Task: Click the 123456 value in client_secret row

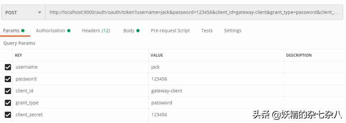Action: (x=216, y=115)
